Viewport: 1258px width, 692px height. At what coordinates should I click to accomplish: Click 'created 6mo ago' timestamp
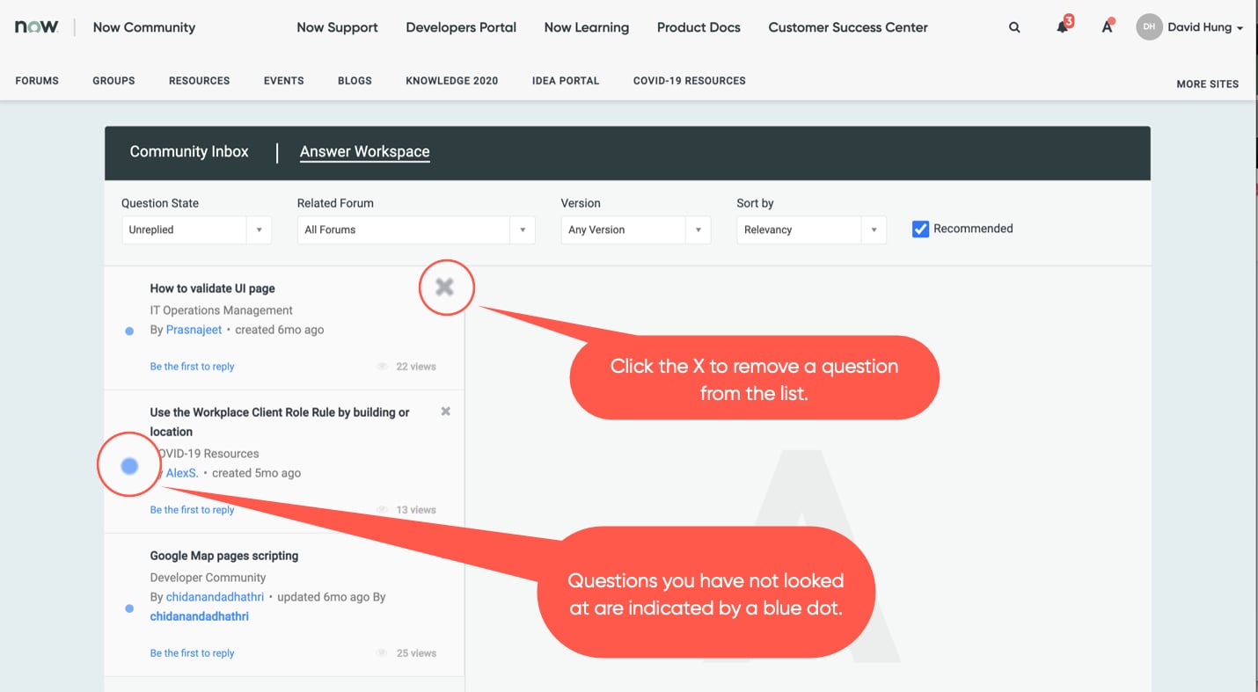coord(279,330)
